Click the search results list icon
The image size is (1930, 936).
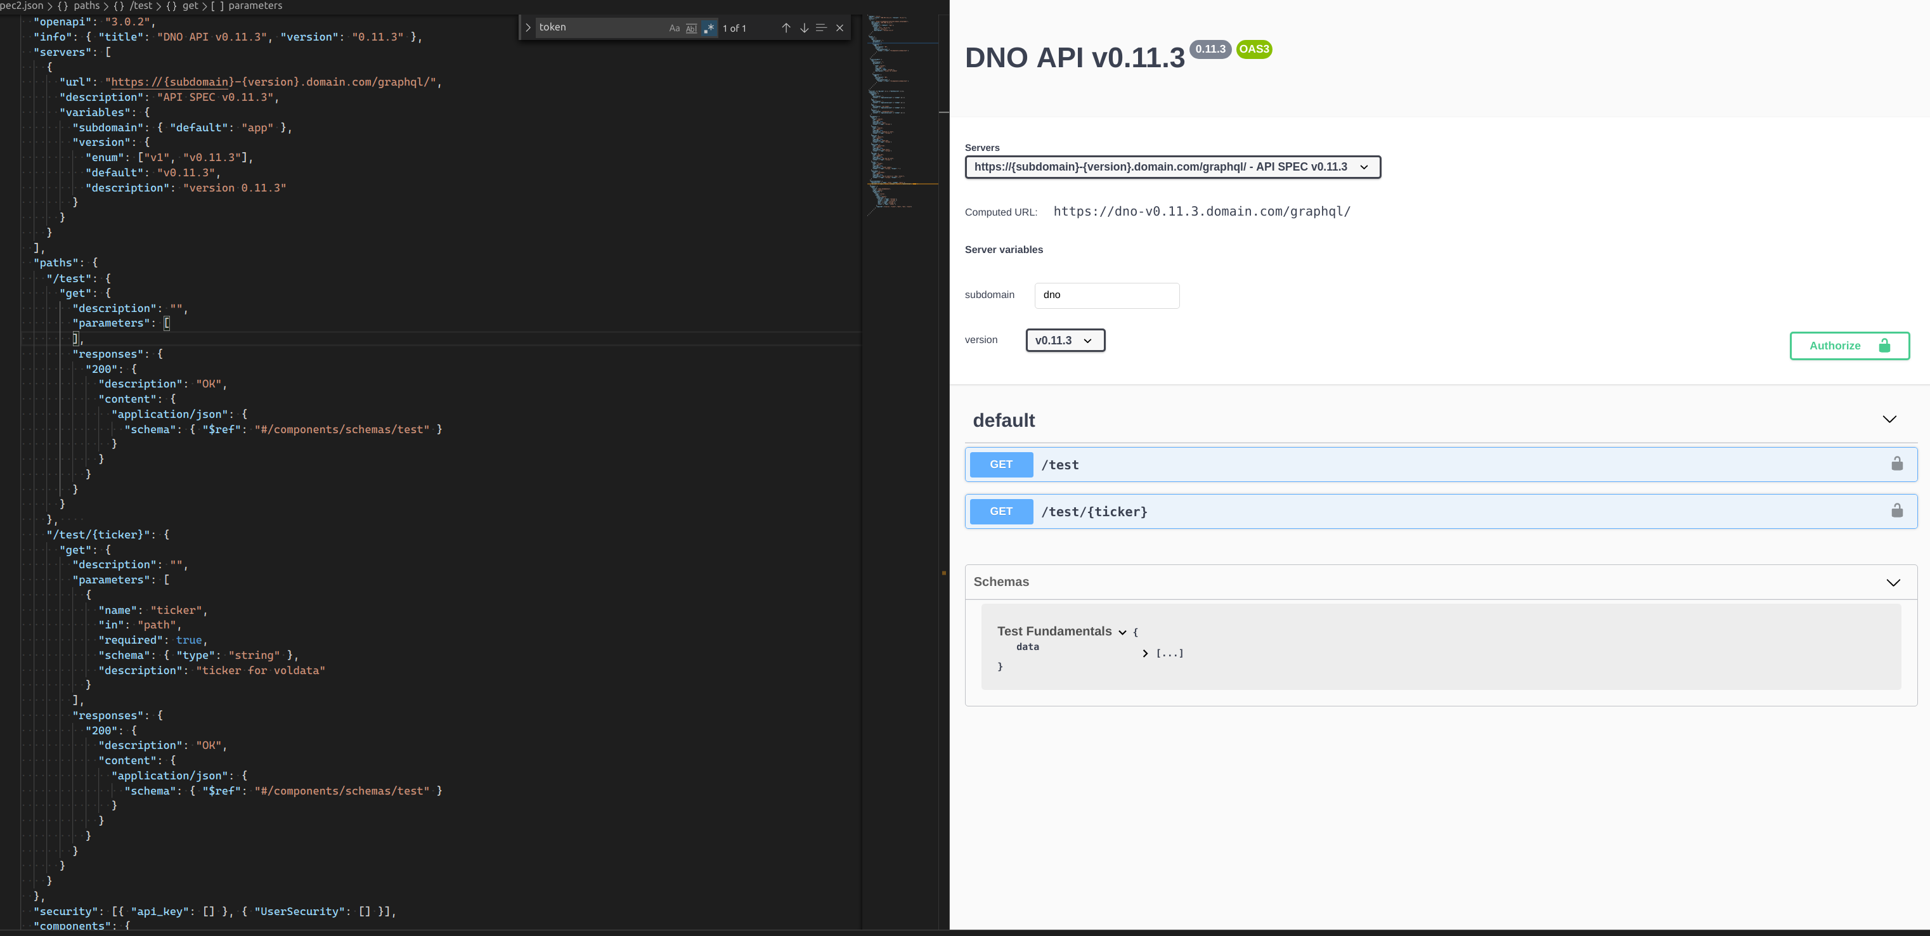pos(819,27)
